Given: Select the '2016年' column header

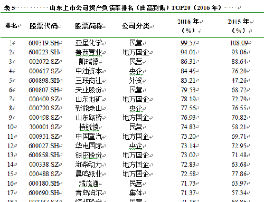Looking at the screenshot, I should 188,22.
